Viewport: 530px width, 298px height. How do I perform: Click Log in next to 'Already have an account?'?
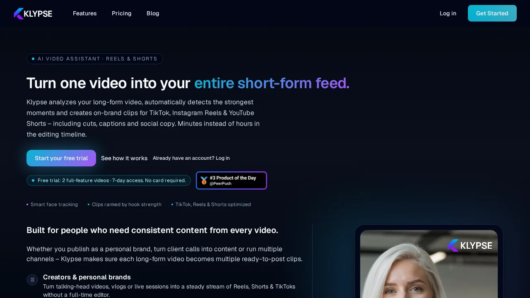click(x=223, y=158)
